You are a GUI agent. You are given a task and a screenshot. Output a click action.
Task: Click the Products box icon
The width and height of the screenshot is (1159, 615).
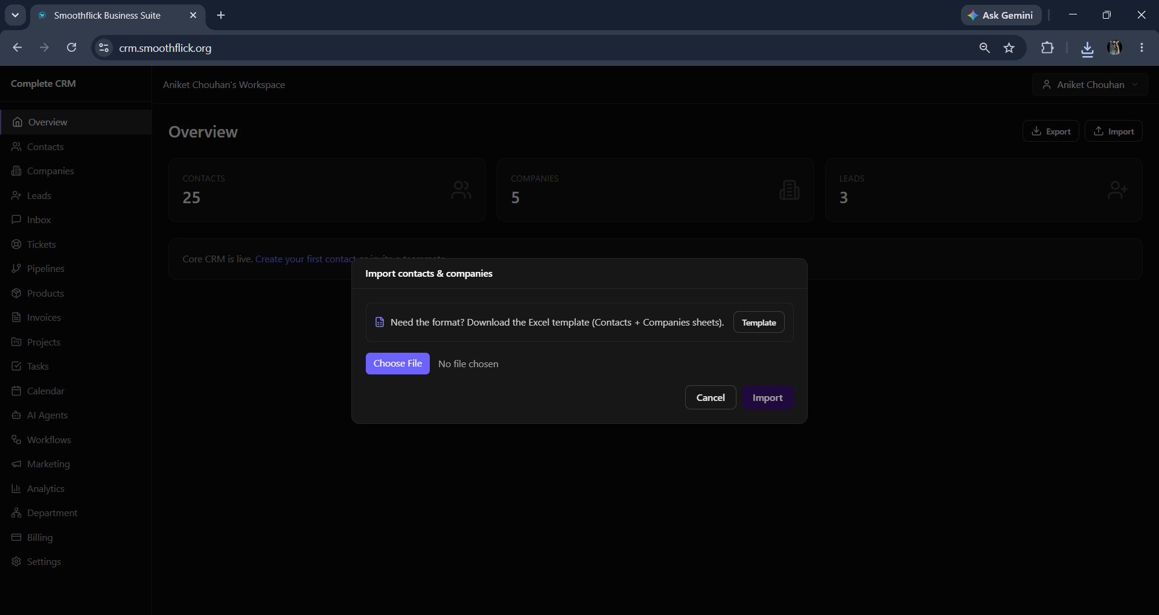click(x=16, y=293)
